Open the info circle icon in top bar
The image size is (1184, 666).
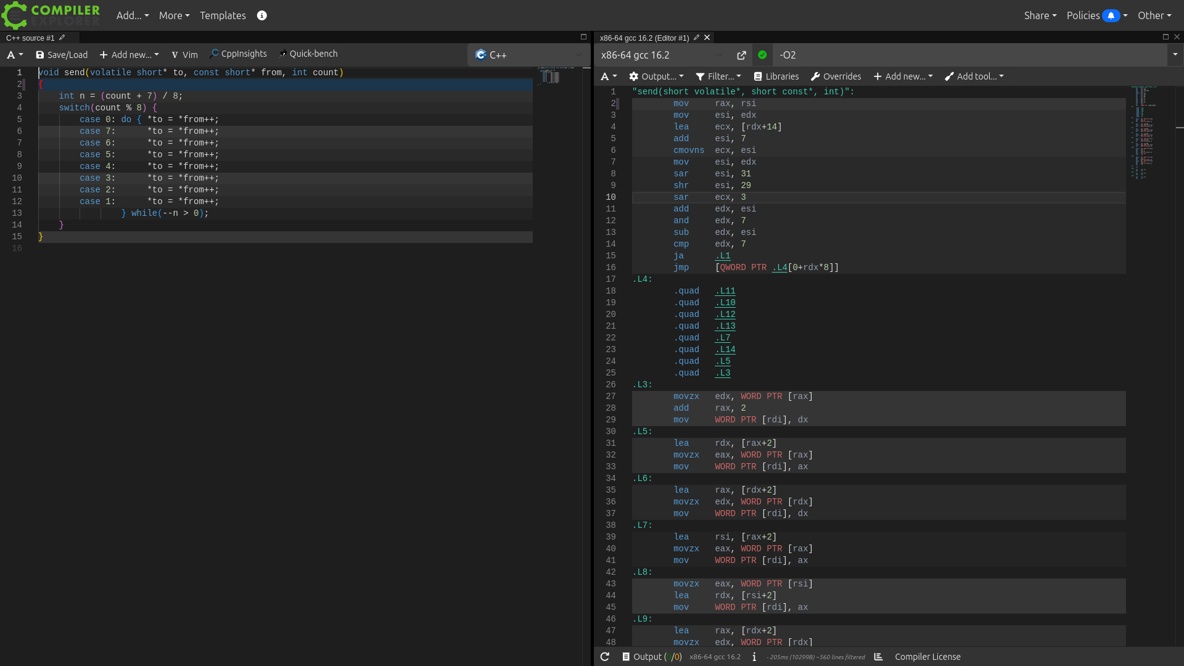coord(262,15)
